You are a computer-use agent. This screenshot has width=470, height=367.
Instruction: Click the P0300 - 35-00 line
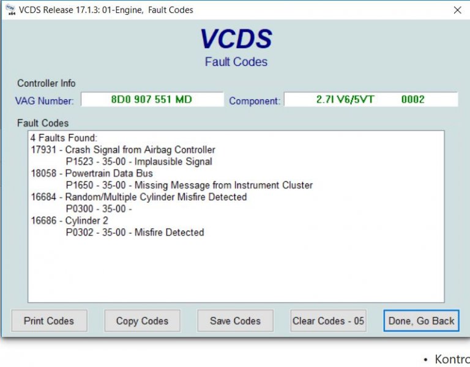click(x=99, y=209)
